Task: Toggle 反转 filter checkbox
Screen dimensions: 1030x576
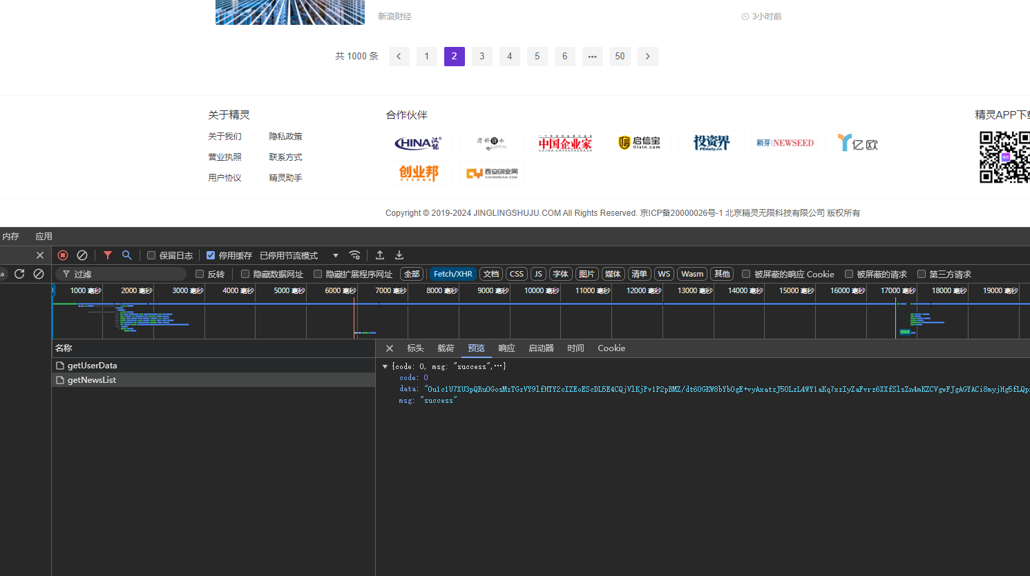Action: pos(200,274)
